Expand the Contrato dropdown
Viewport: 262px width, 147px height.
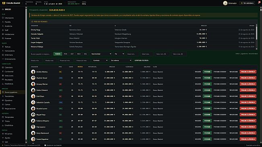pyautogui.click(x=100, y=61)
